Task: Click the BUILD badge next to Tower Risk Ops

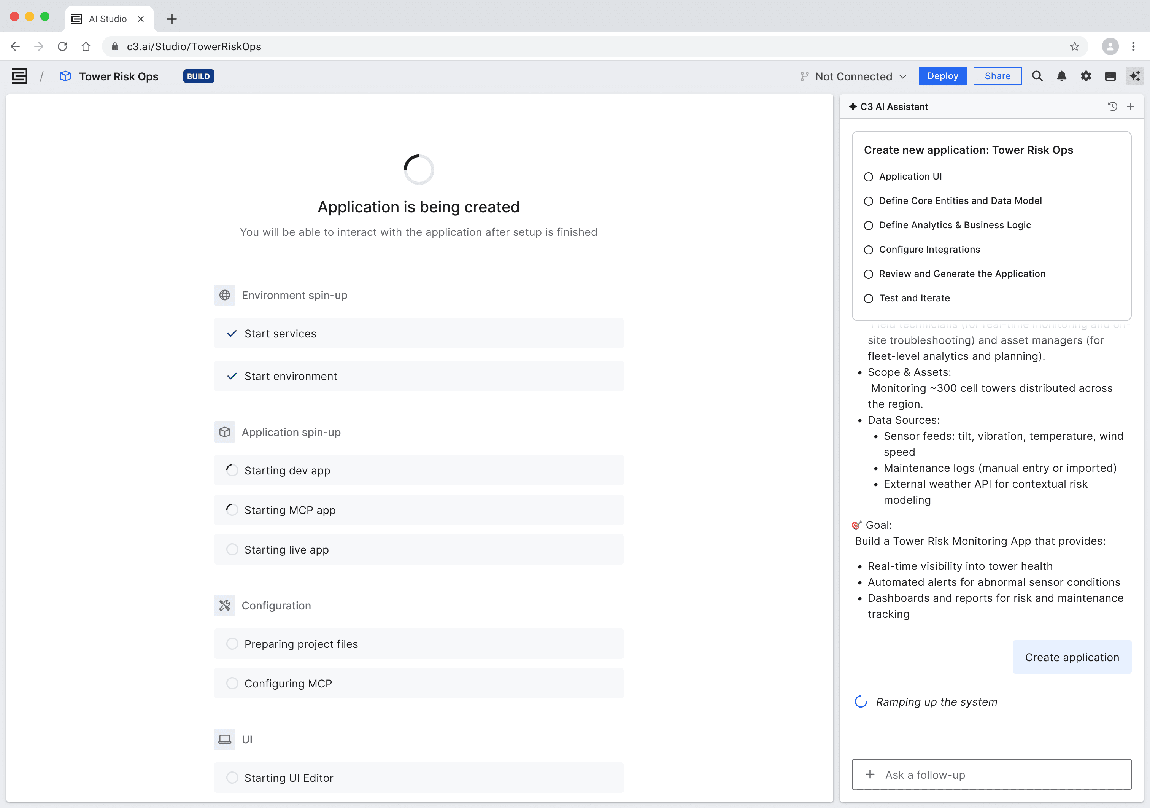Action: point(199,76)
